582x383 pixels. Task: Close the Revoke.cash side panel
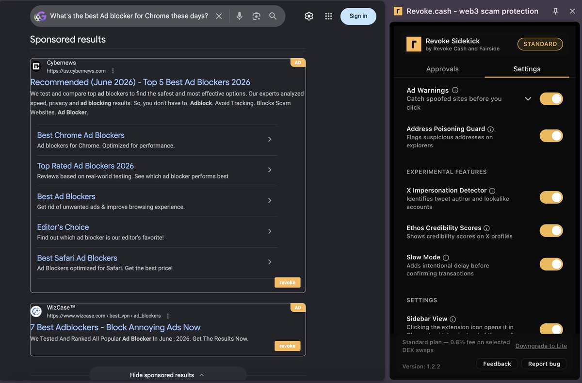(x=572, y=11)
